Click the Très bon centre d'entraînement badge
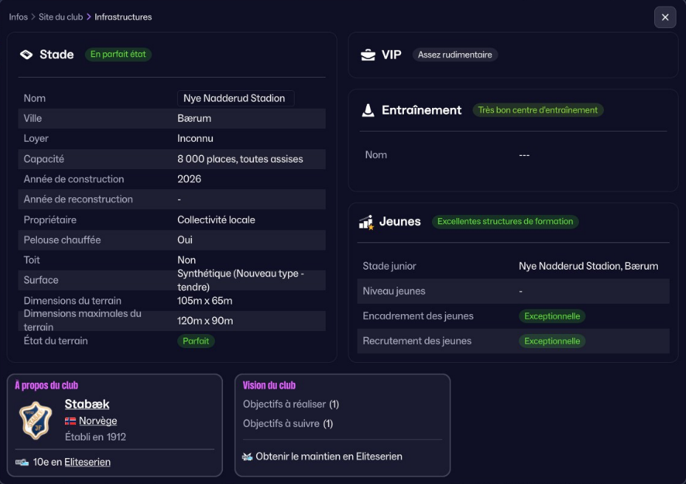Screen dimensions: 686x484 (x=538, y=110)
